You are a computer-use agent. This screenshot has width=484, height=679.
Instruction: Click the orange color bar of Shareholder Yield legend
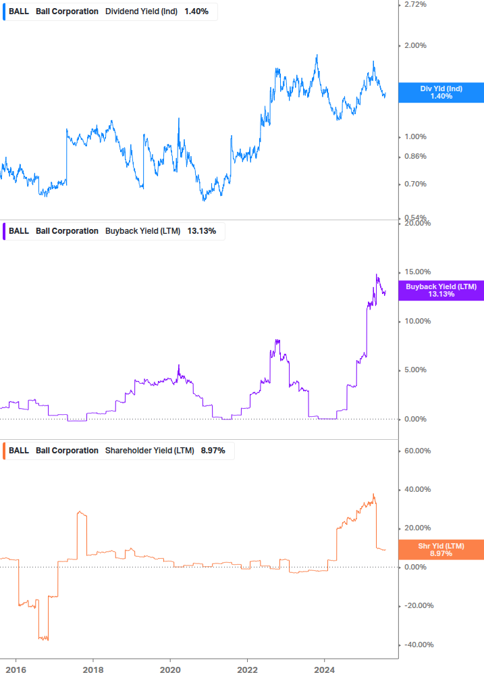click(4, 451)
